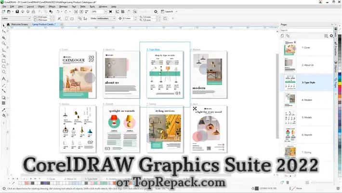Select the Interactive Fill tool

tap(3, 115)
